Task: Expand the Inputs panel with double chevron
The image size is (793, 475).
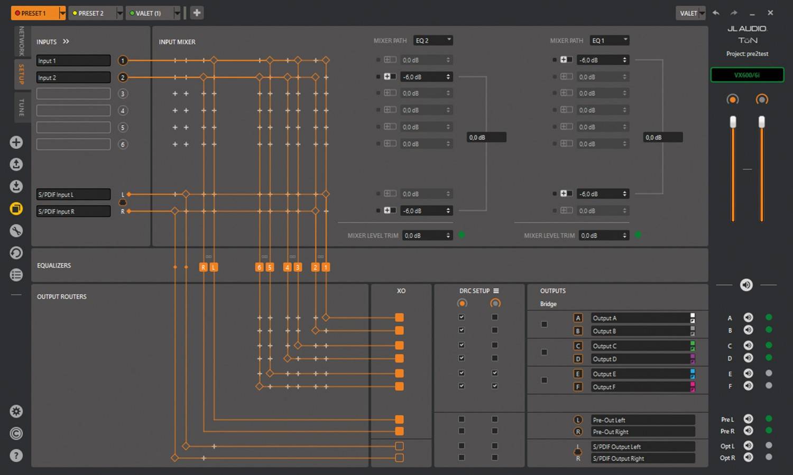Action: click(x=66, y=41)
